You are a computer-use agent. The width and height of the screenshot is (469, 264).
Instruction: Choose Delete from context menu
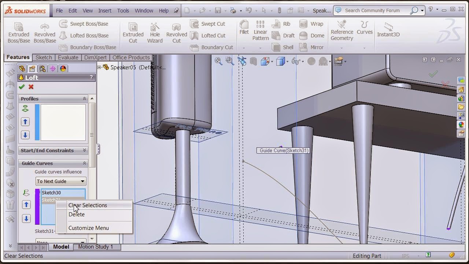(94, 214)
